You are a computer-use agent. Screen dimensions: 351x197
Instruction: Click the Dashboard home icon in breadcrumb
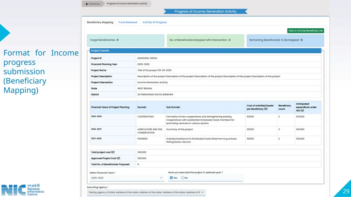pos(87,4)
